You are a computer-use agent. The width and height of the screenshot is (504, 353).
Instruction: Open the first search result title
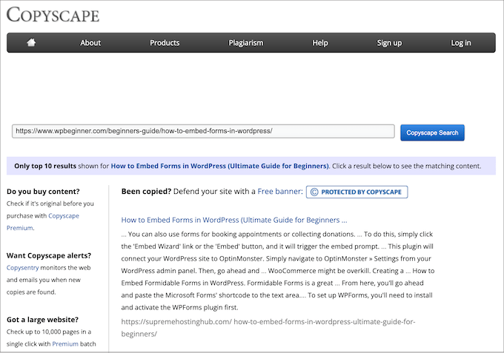(233, 220)
